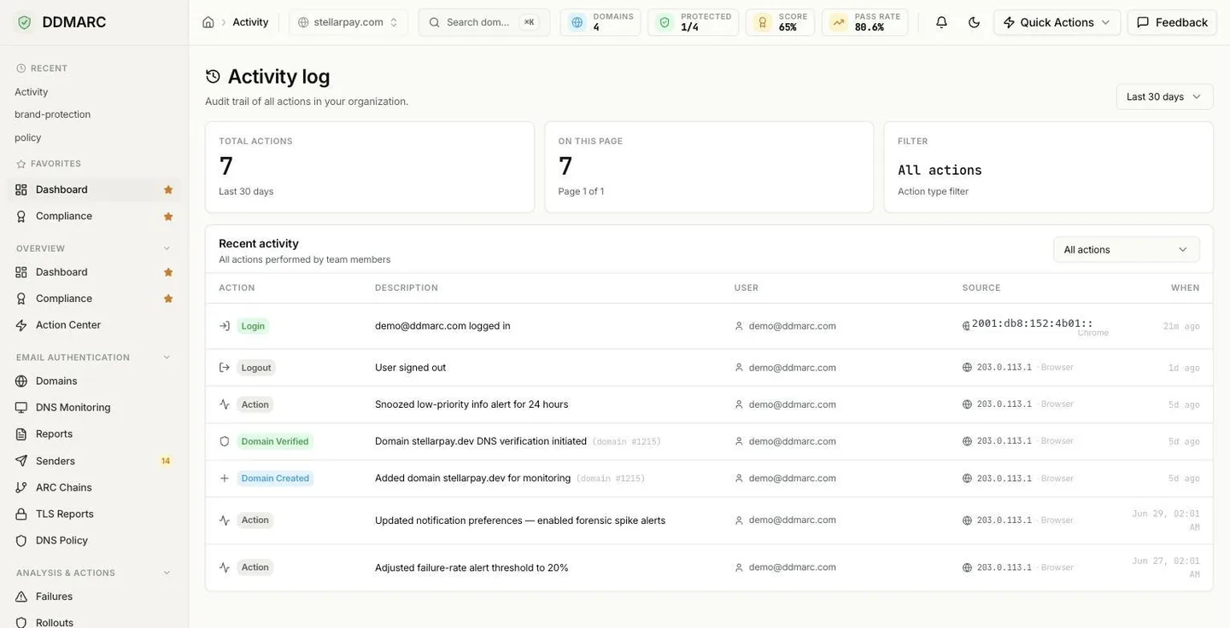Click the Domains globe icon in sidebar
This screenshot has height=628, width=1230.
(x=21, y=381)
